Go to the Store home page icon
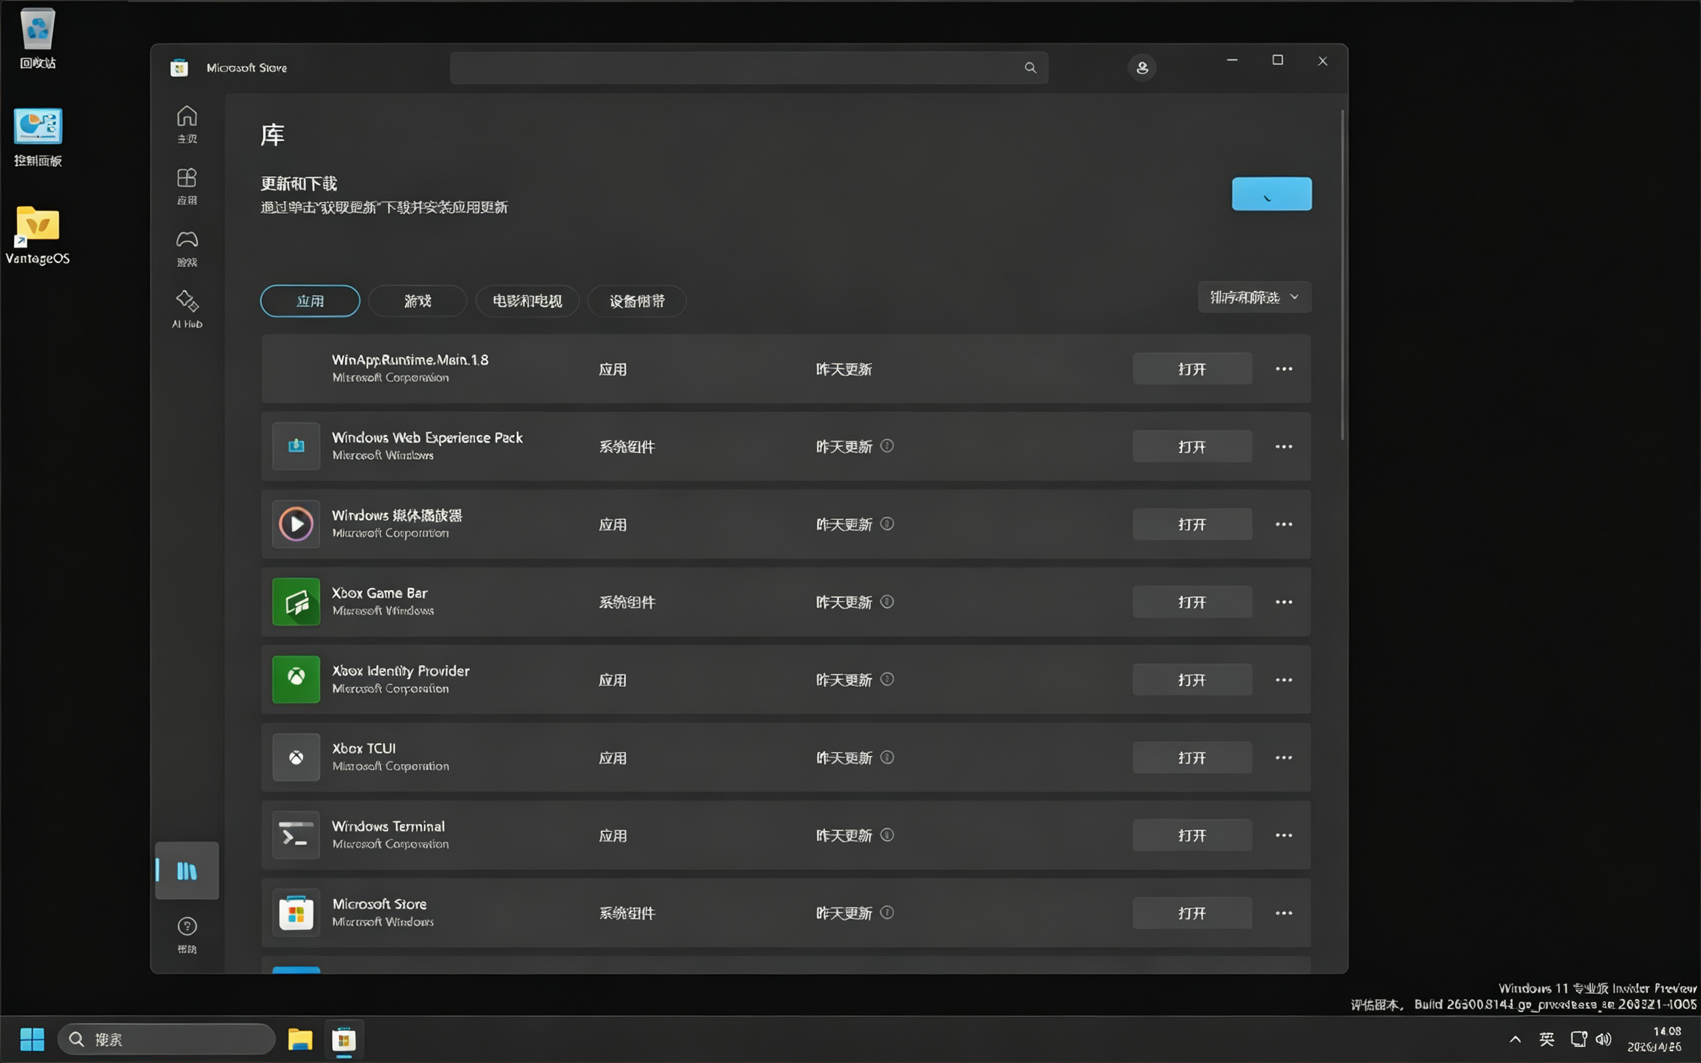Viewport: 1701px width, 1063px height. tap(187, 124)
